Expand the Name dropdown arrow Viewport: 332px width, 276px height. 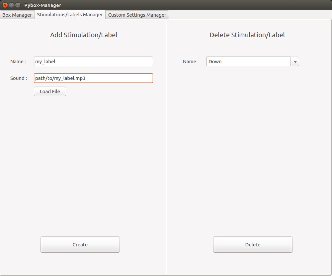tap(295, 62)
